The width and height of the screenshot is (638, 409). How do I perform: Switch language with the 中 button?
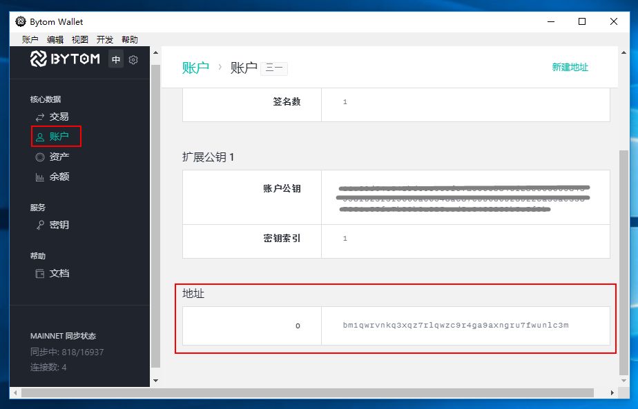coord(116,60)
